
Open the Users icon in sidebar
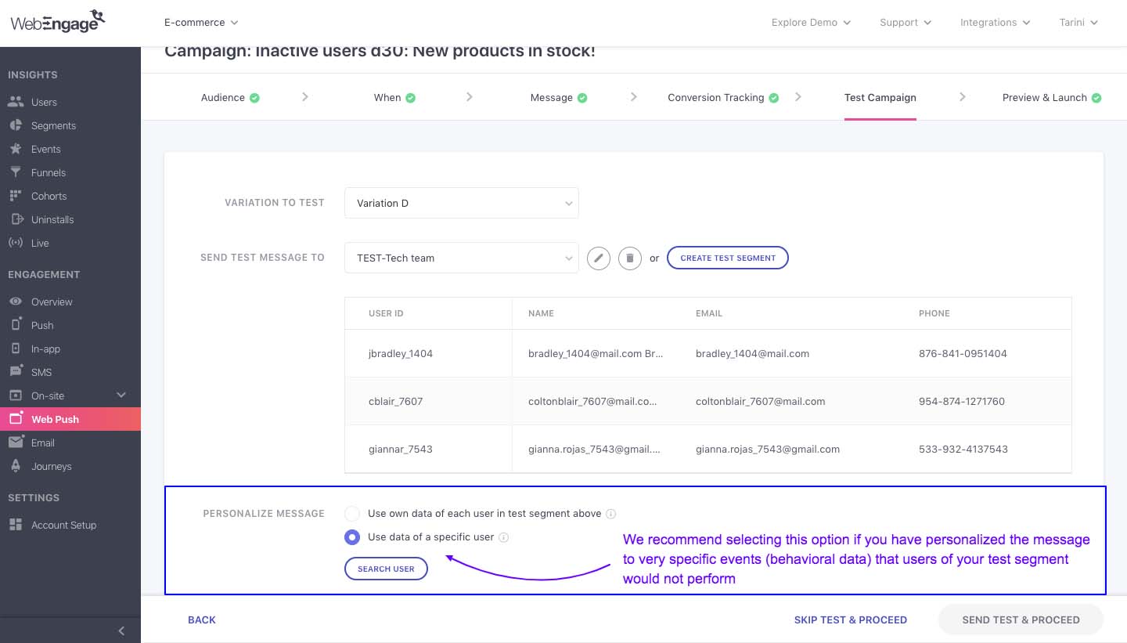click(x=16, y=102)
